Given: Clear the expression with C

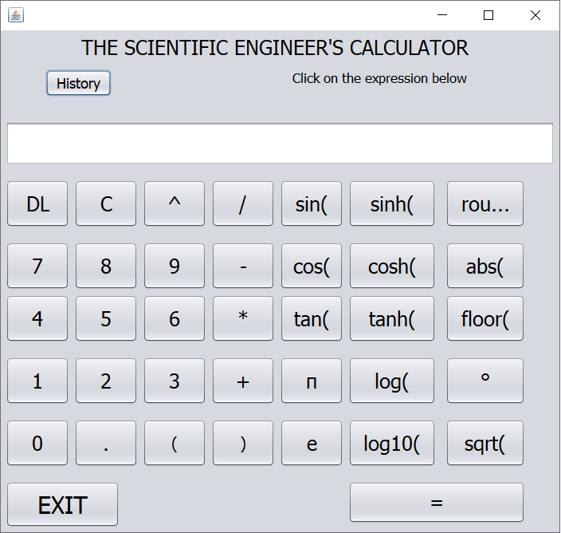Looking at the screenshot, I should pyautogui.click(x=106, y=203).
